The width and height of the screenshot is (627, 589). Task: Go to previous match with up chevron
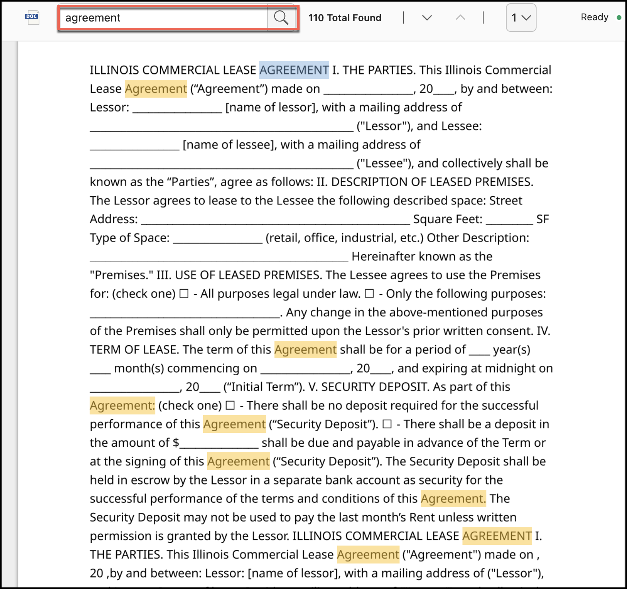pyautogui.click(x=460, y=18)
